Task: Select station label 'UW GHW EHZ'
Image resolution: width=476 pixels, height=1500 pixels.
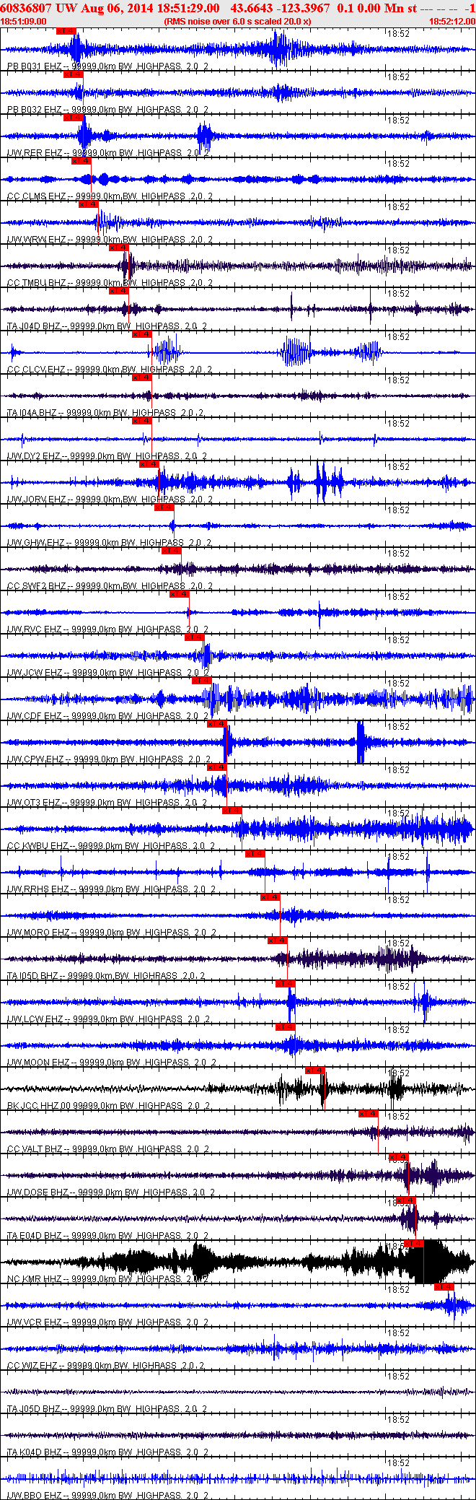Action: pos(36,543)
